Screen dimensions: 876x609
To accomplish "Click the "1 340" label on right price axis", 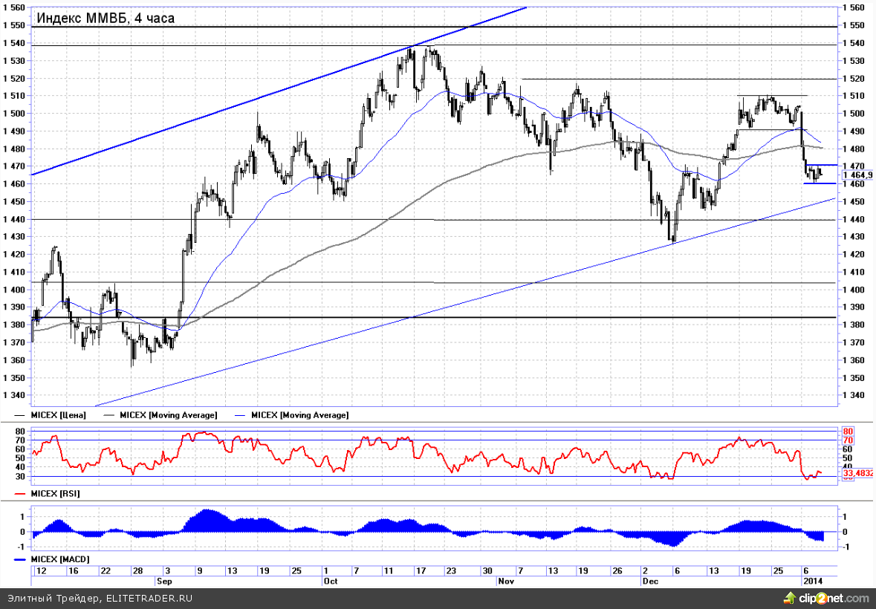I will 852,395.
